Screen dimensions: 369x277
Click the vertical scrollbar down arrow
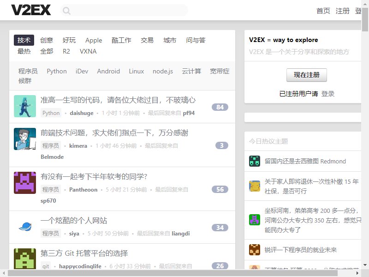click(365, 265)
